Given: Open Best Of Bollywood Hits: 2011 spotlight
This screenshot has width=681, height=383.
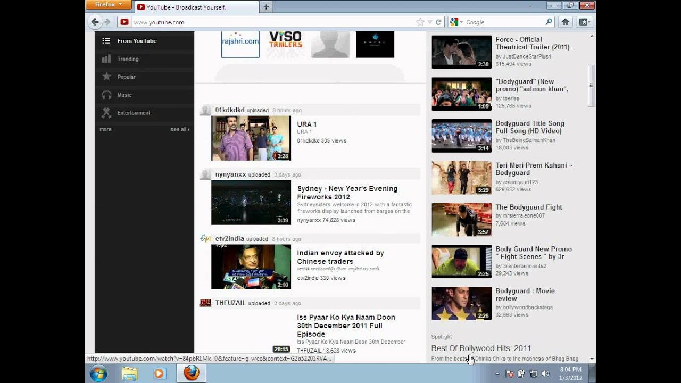Looking at the screenshot, I should (x=481, y=348).
